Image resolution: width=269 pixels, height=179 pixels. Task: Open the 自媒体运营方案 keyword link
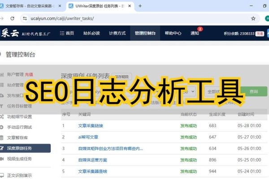[x=93, y=160]
